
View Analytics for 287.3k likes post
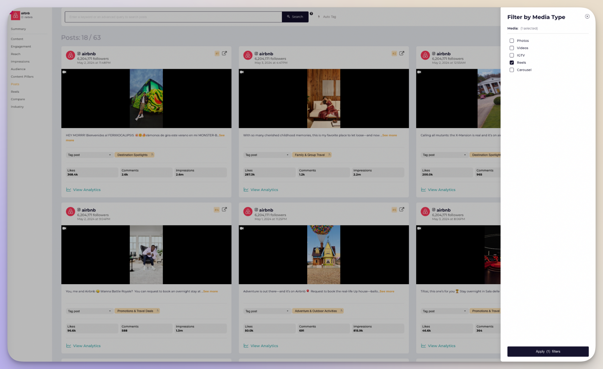(x=261, y=190)
